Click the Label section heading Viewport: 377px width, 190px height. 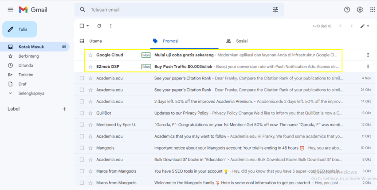(x=13, y=109)
